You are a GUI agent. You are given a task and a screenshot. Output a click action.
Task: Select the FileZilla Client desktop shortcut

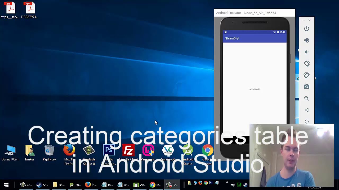pos(128,153)
